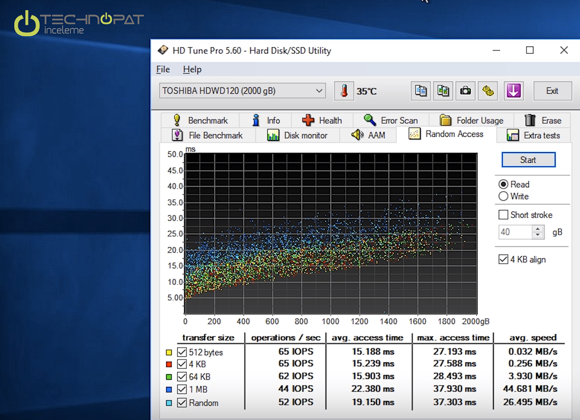
Task: Uncheck the 1 MB transfer size
Action: point(182,389)
